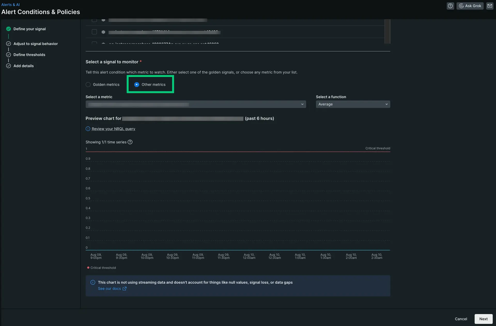The image size is (496, 326).
Task: Select the Golden metrics radio button
Action: click(88, 85)
